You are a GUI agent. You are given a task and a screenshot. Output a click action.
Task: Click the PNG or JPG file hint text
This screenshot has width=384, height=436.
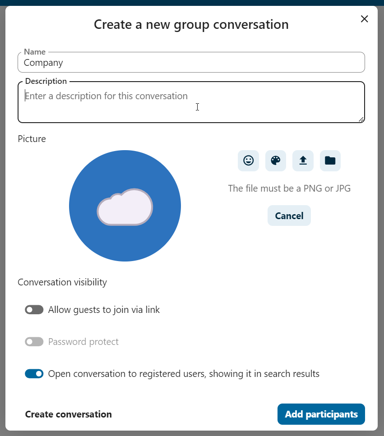tap(289, 188)
